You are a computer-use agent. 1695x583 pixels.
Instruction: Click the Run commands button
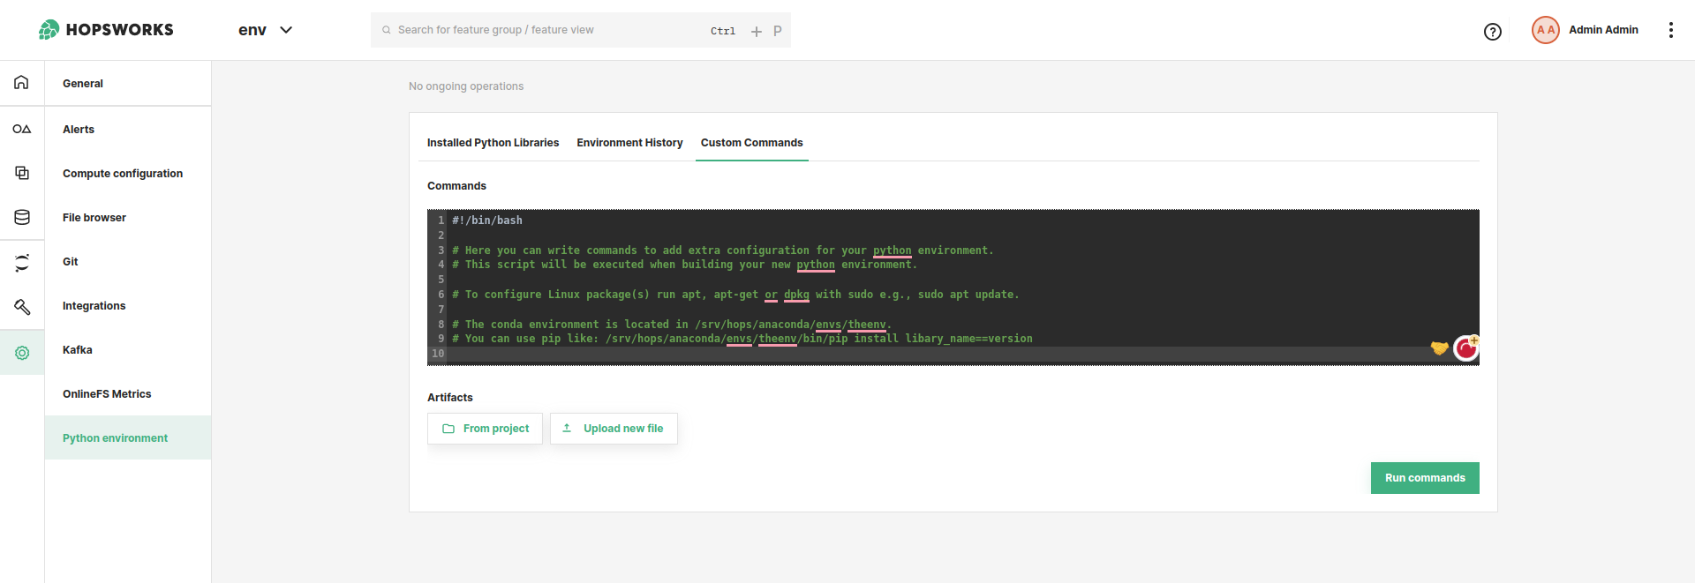tap(1425, 478)
